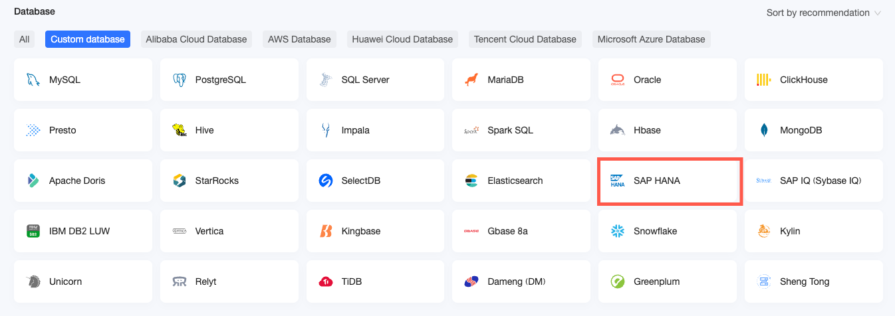The height and width of the screenshot is (316, 895).
Task: Click the Gbase 8a label text
Action: pos(507,231)
